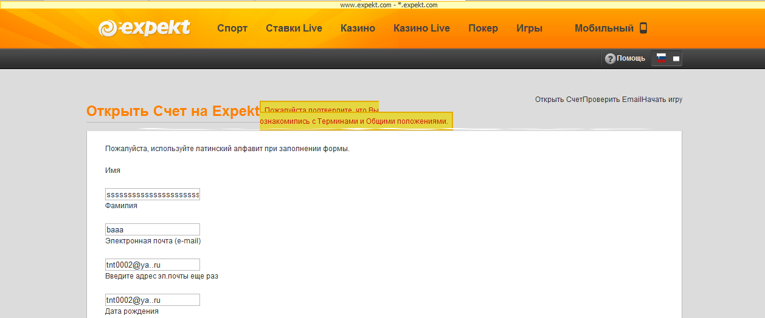The height and width of the screenshot is (318, 765).
Task: Click the Открыть Счет на Expekt heading
Action: click(173, 111)
